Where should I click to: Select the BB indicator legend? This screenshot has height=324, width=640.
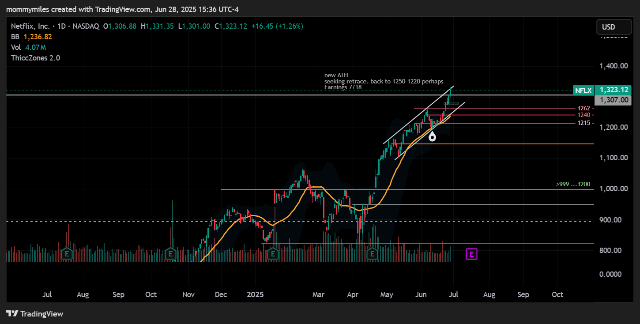click(x=31, y=37)
